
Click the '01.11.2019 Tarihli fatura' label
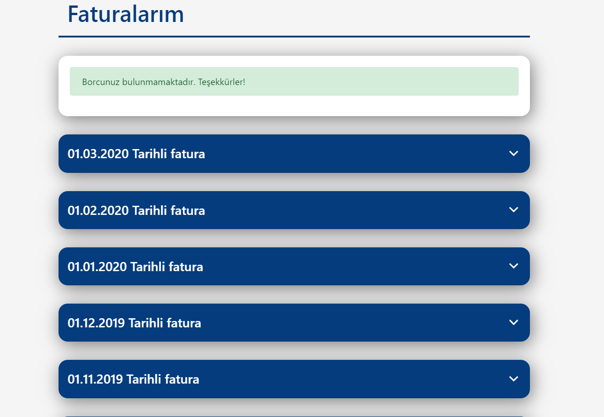point(134,379)
